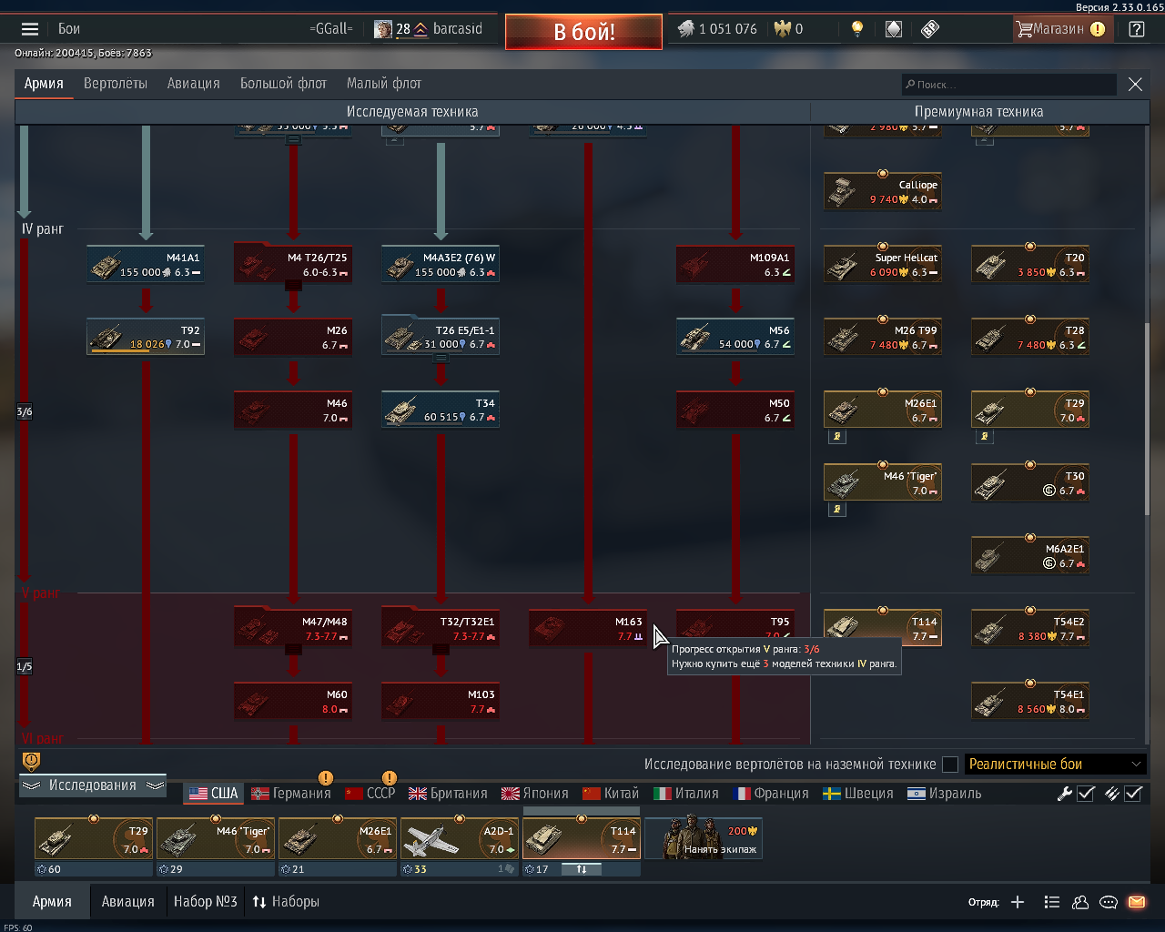Open the orange mail envelope icon
The image size is (1165, 932).
[x=1137, y=902]
